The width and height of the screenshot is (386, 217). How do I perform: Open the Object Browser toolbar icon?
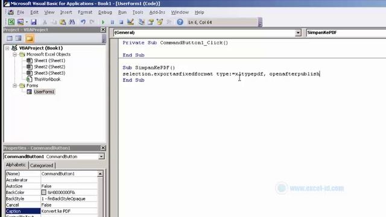pos(160,22)
